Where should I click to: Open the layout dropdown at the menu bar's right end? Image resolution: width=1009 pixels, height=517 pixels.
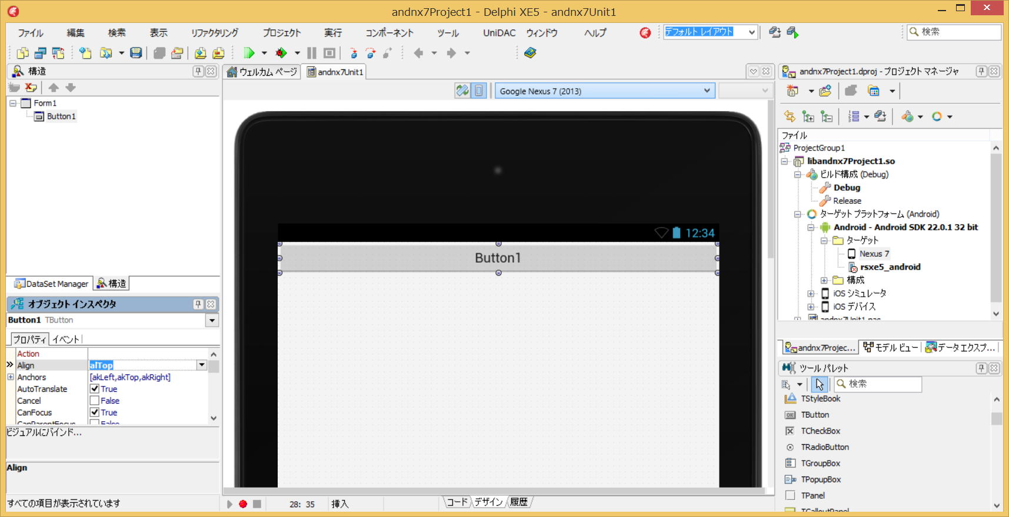[x=752, y=32]
